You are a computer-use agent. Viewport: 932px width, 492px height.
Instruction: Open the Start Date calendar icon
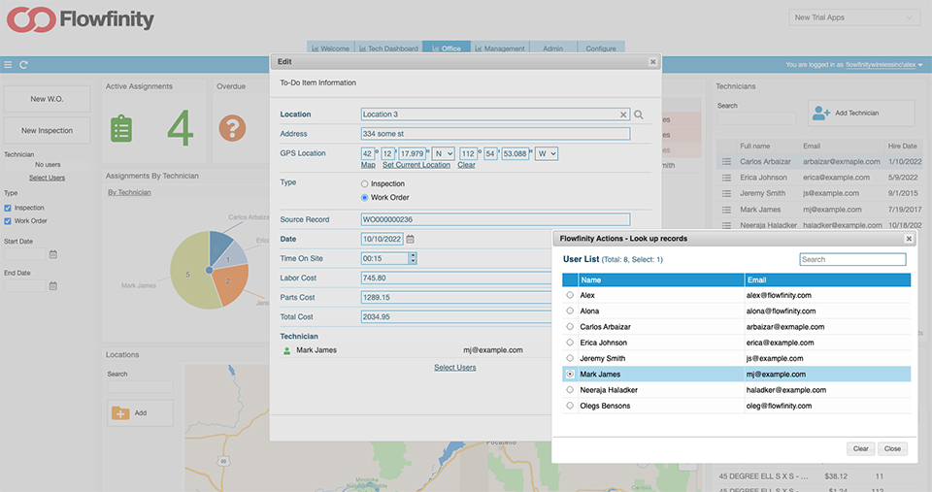(53, 254)
